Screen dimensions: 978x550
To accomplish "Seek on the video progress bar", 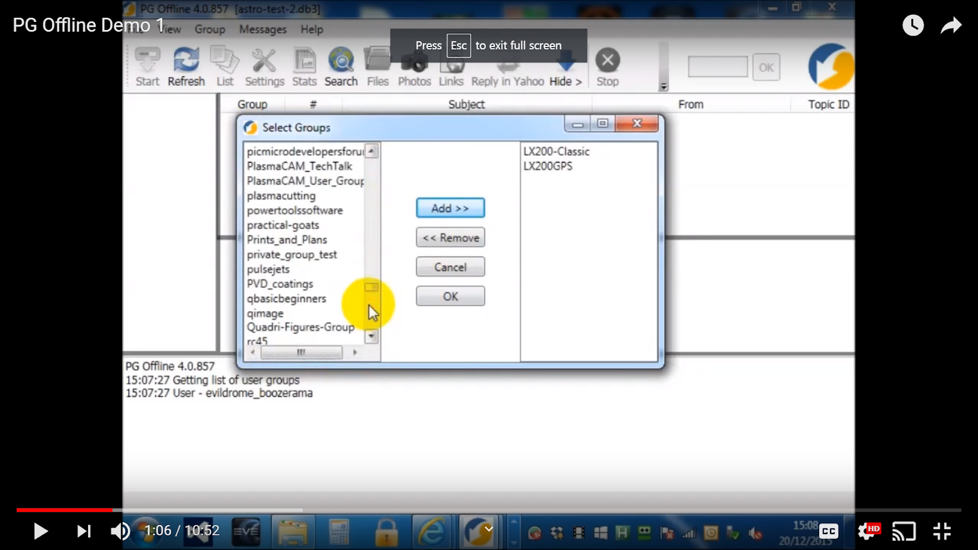I will point(489,510).
